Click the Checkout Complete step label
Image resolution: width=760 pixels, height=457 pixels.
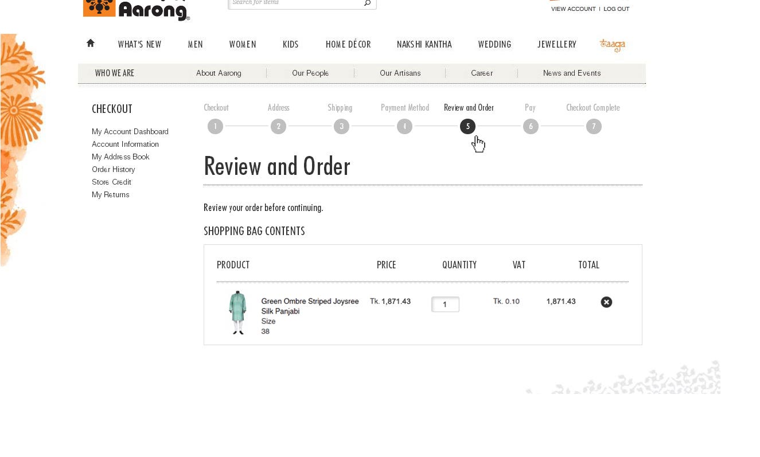point(593,108)
